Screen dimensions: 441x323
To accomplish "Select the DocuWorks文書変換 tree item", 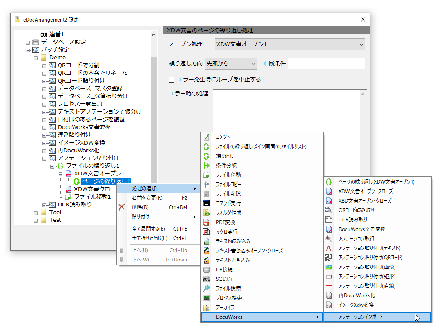I will (84, 127).
